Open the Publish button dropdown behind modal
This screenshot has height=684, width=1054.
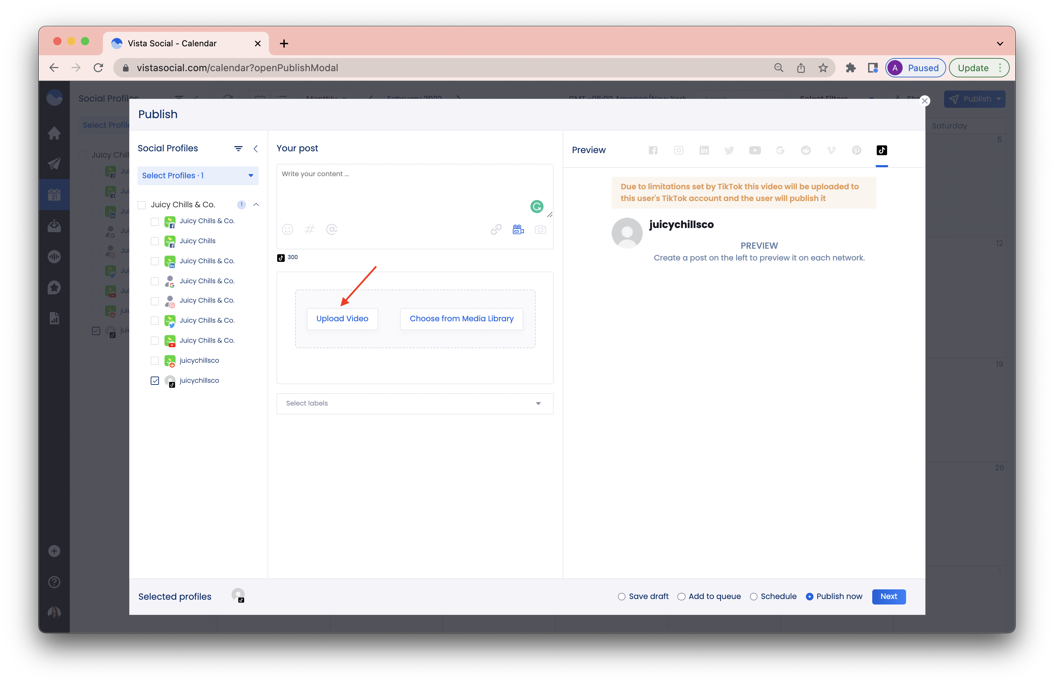coord(999,99)
